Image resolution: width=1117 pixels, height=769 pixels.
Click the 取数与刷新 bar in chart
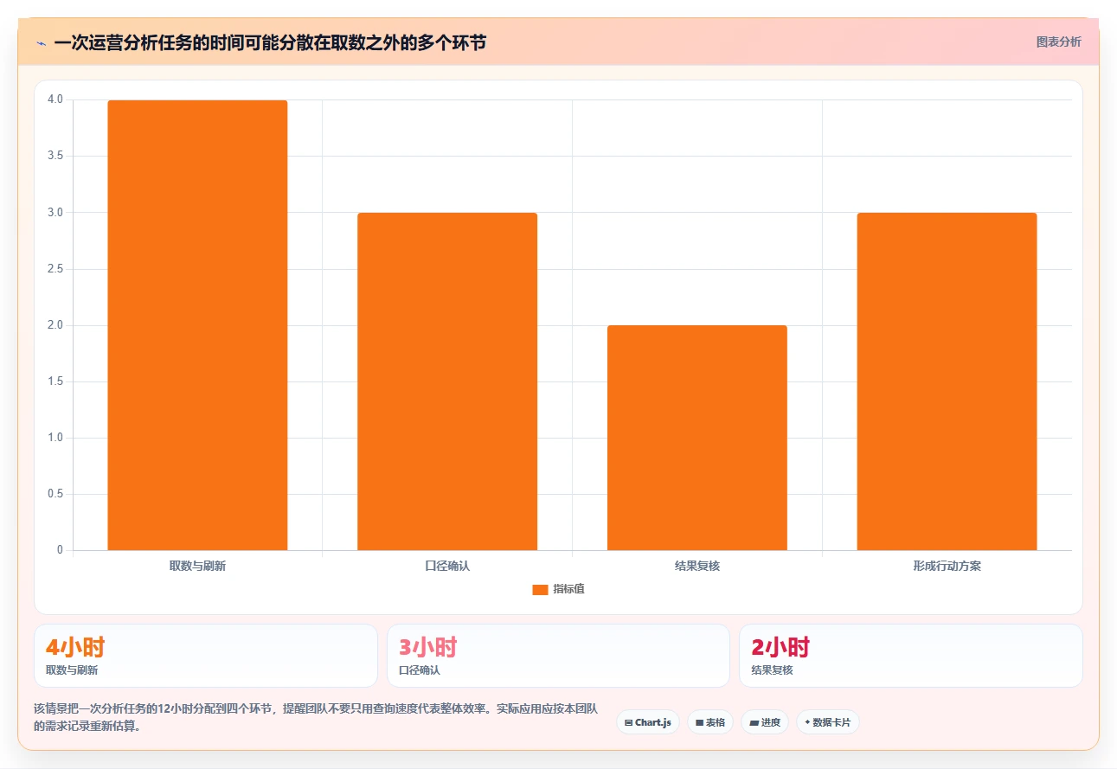coord(197,325)
